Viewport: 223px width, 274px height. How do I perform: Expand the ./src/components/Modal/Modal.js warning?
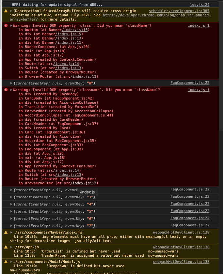click(11, 262)
